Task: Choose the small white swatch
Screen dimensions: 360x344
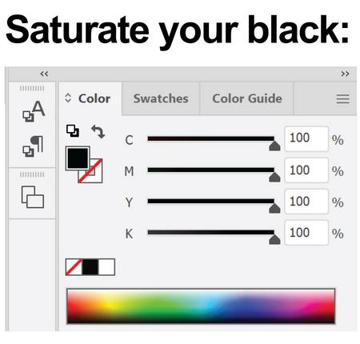Action: pos(106,266)
